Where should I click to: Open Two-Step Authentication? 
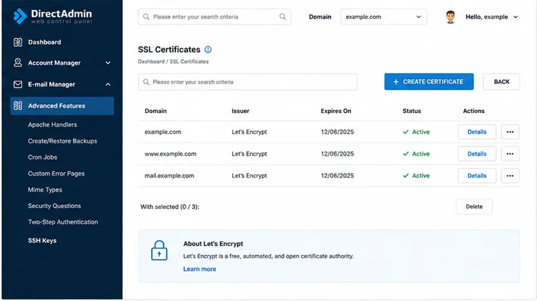[63, 222]
